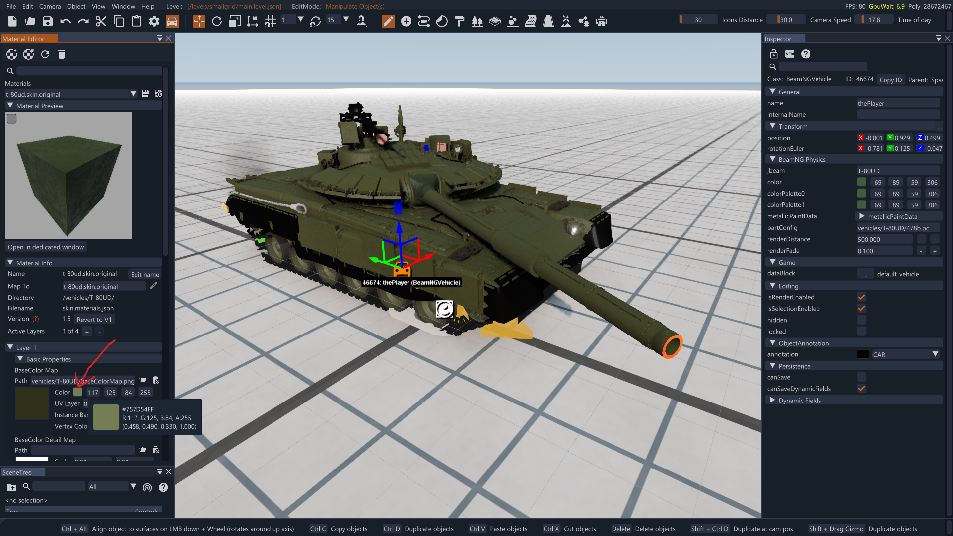
Task: Click the Revert to V1 button
Action: click(x=94, y=319)
